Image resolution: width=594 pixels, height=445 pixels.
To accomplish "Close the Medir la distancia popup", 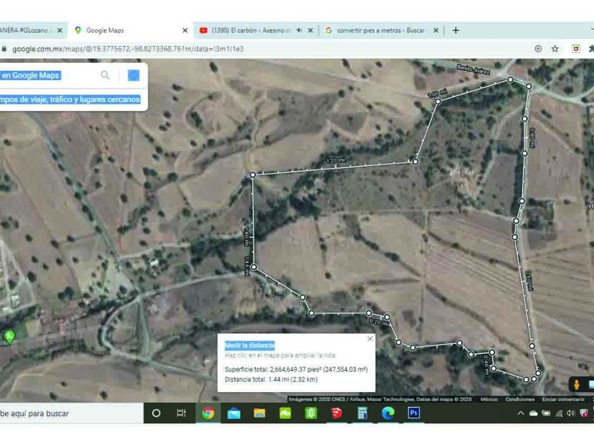I will point(370,339).
